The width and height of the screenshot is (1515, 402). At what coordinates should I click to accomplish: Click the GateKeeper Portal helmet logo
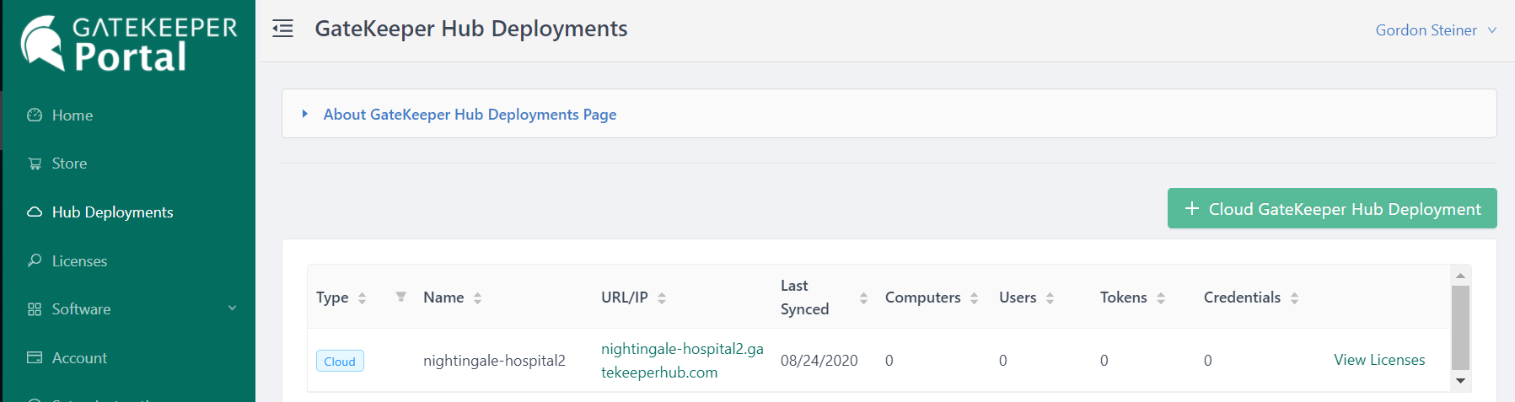[42, 42]
